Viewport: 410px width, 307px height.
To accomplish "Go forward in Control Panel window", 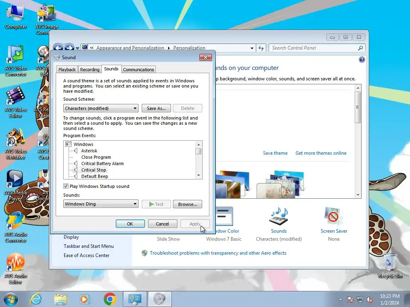I will click(x=69, y=48).
